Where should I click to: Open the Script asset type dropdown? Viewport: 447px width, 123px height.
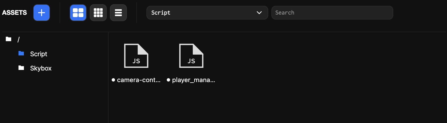pos(201,13)
